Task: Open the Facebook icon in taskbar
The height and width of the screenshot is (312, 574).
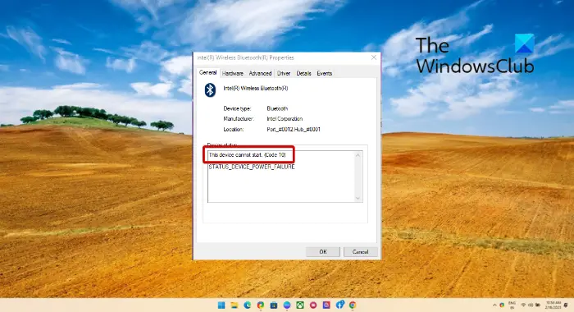Action: pyautogui.click(x=340, y=305)
